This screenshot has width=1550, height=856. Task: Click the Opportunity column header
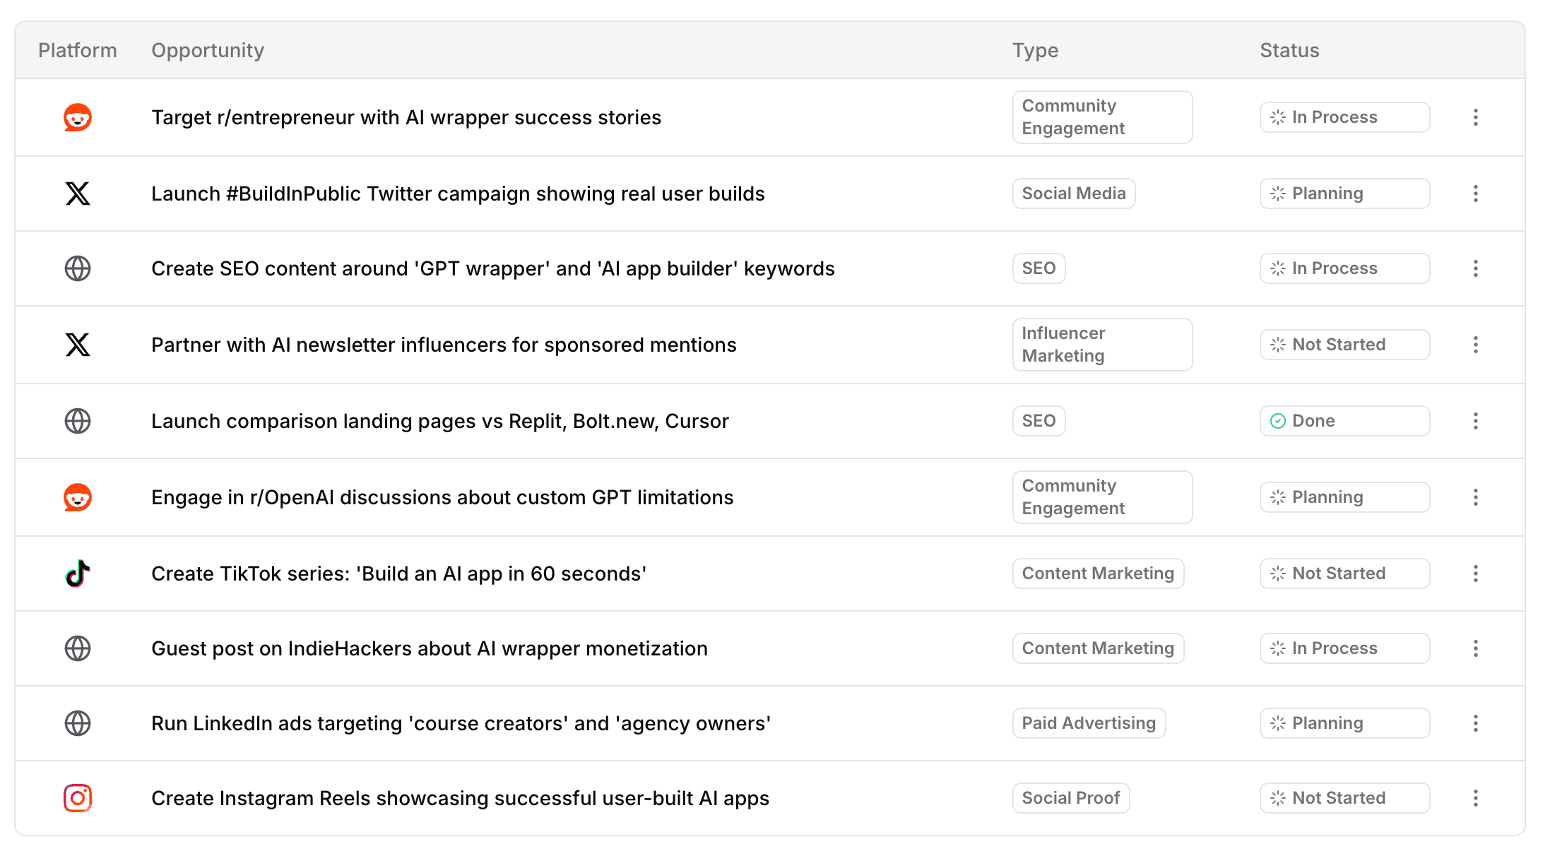point(208,50)
